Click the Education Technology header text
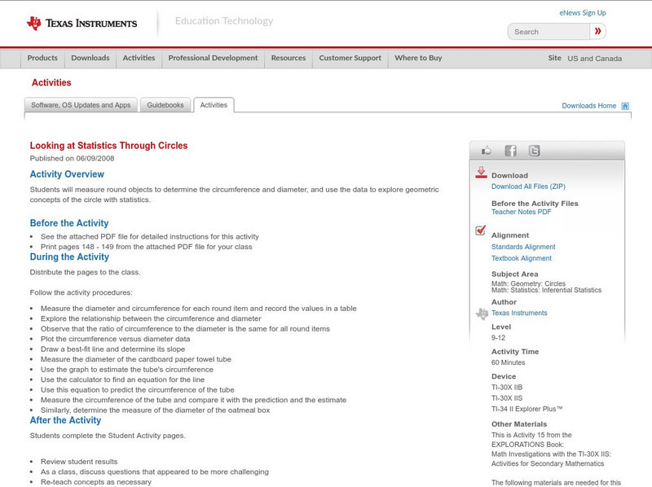Image resolution: width=652 pixels, height=487 pixels. 224,21
